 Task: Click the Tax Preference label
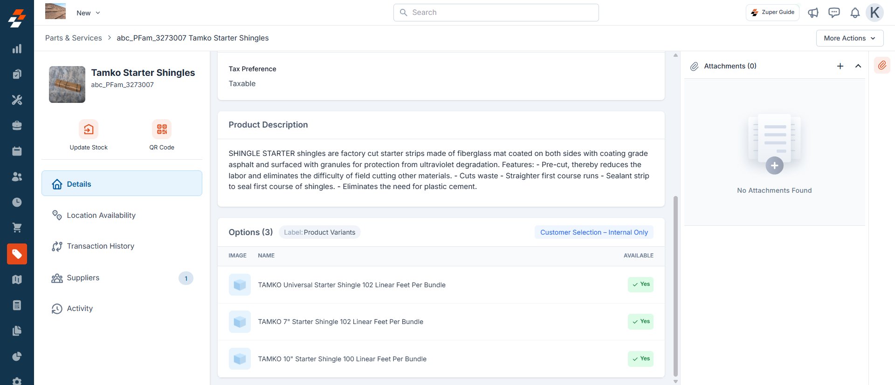[252, 69]
